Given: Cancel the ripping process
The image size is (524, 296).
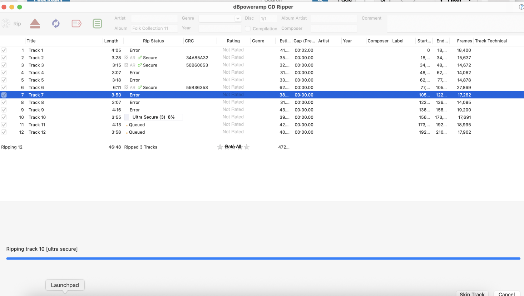Looking at the screenshot, I should pyautogui.click(x=506, y=294).
